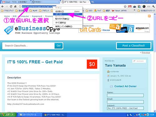Open the camera extension icon in toolbar
The height and width of the screenshot is (117, 156).
(134, 7)
